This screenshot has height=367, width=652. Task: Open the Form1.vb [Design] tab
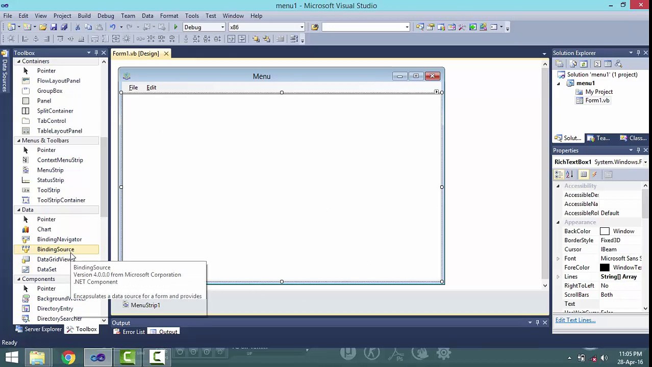[136, 54]
